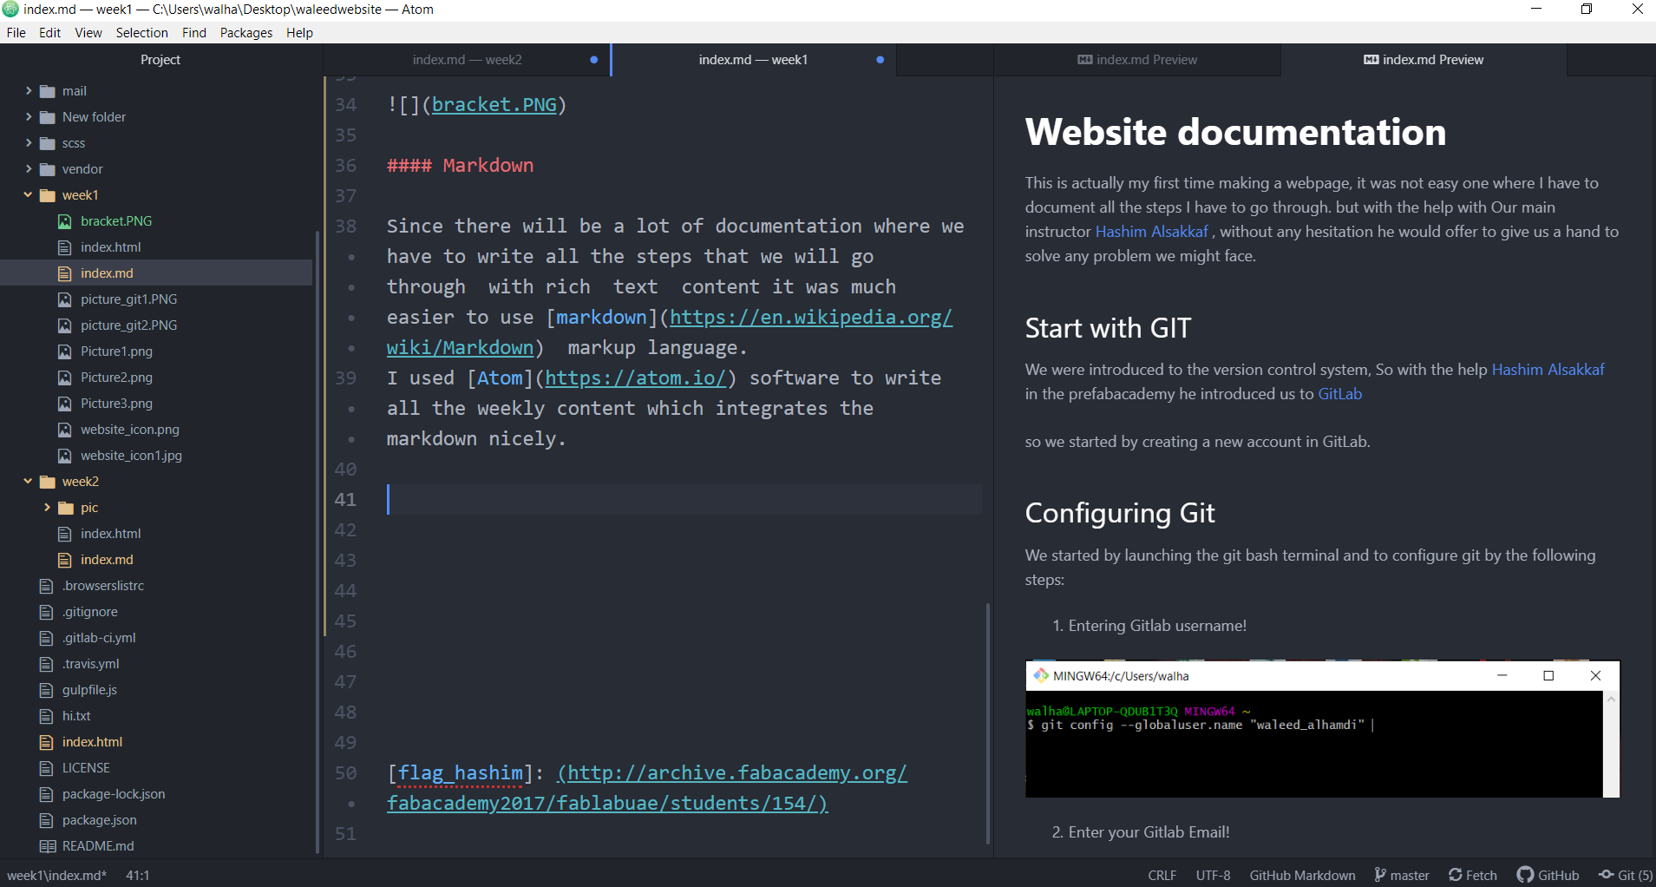Open the Hashim Alsakkaf link under Start with GIT
The width and height of the screenshot is (1656, 887).
pos(1548,370)
